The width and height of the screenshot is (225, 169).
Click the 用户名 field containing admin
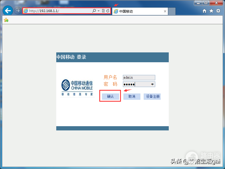[139, 77]
